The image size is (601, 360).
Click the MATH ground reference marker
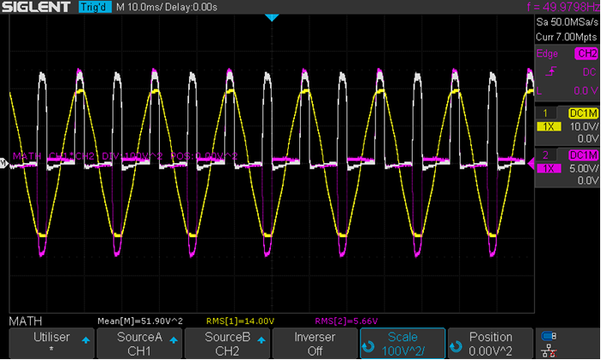[3, 163]
